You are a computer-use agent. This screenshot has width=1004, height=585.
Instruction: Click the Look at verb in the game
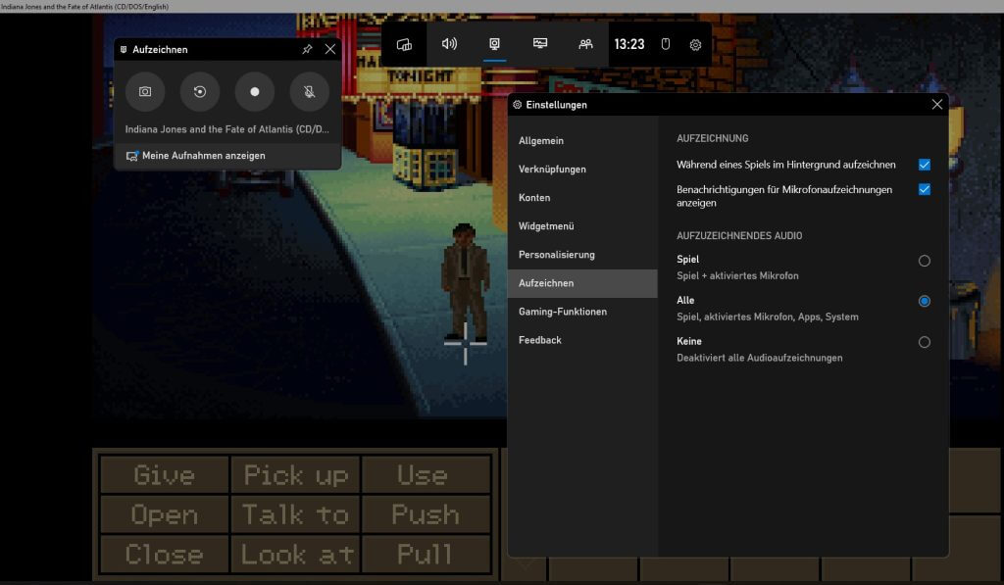(296, 555)
